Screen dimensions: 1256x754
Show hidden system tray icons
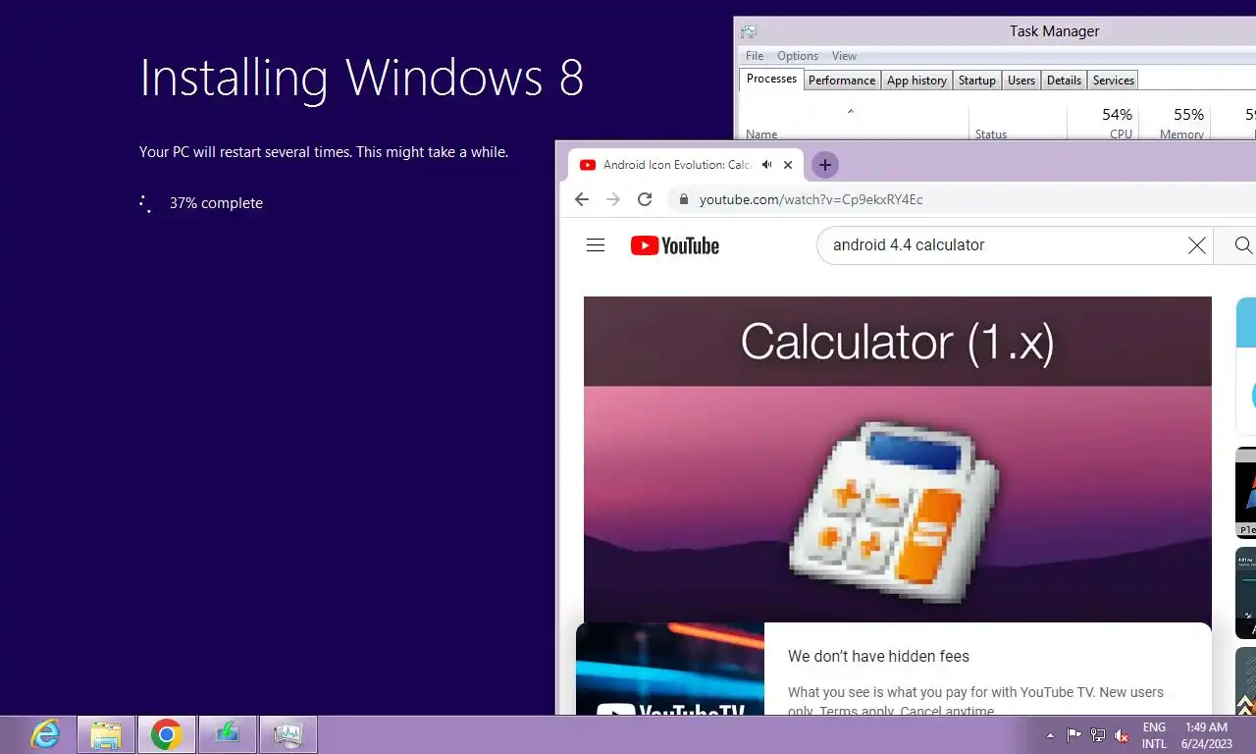click(x=1050, y=735)
